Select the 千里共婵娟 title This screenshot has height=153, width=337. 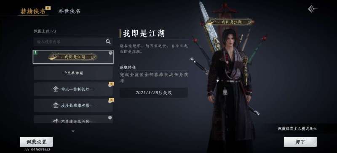point(73,73)
